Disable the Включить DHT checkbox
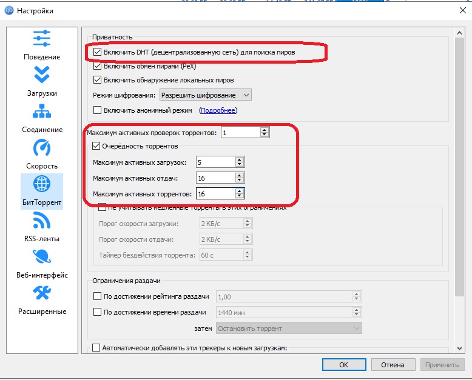The width and height of the screenshot is (472, 380). [x=98, y=53]
